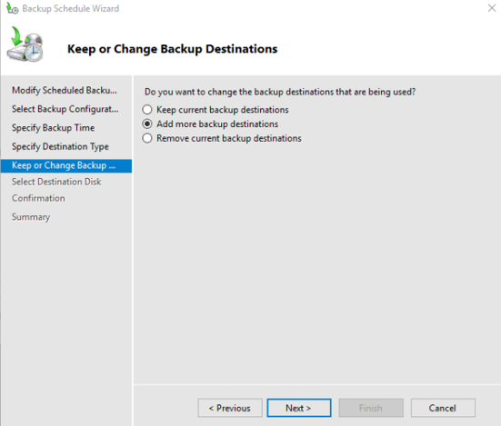Image resolution: width=501 pixels, height=426 pixels.
Task: Proceed with the Next button
Action: [299, 408]
